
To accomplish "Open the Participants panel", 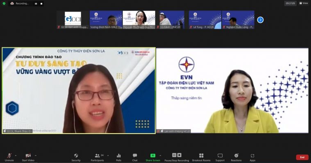I will point(98,156).
